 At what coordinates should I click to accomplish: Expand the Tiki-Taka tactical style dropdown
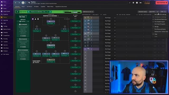click(x=23, y=17)
